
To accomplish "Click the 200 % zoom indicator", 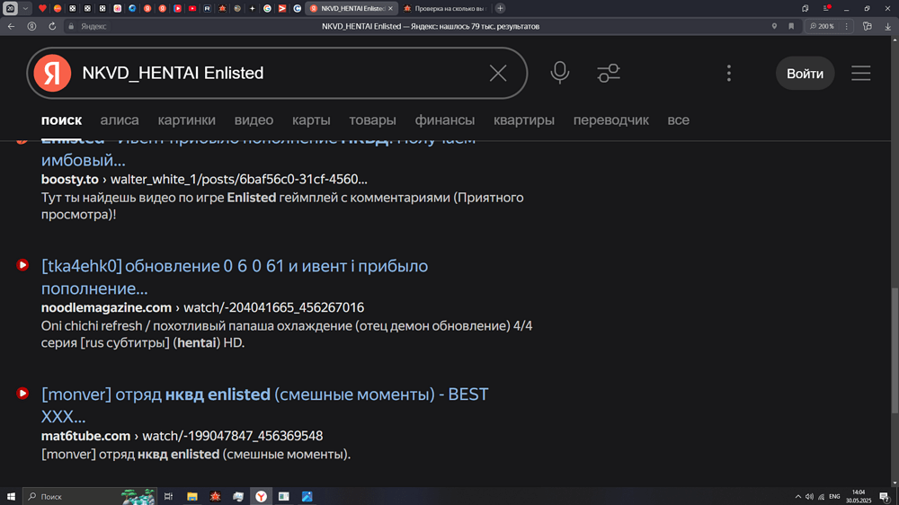I will tap(822, 26).
